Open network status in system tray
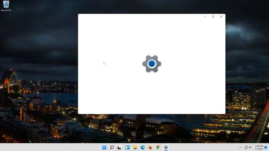This screenshot has width=269, height=151. point(246,147)
